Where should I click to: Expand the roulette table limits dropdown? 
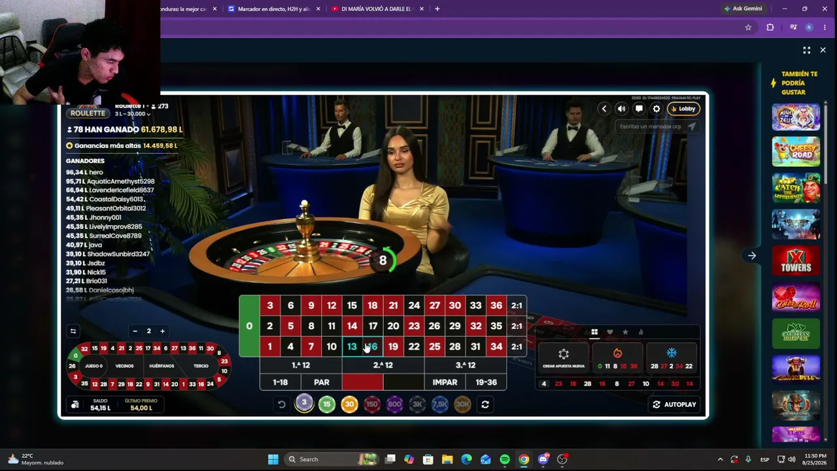[132, 114]
